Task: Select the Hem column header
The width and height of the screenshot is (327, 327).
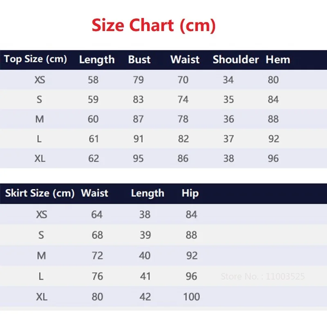Action: point(278,60)
